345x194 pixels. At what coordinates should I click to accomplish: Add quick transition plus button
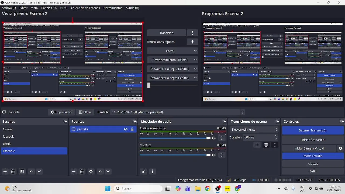(192, 42)
